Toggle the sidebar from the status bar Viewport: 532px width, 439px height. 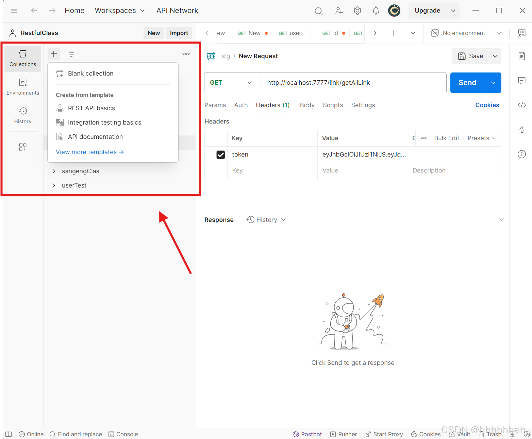point(9,434)
